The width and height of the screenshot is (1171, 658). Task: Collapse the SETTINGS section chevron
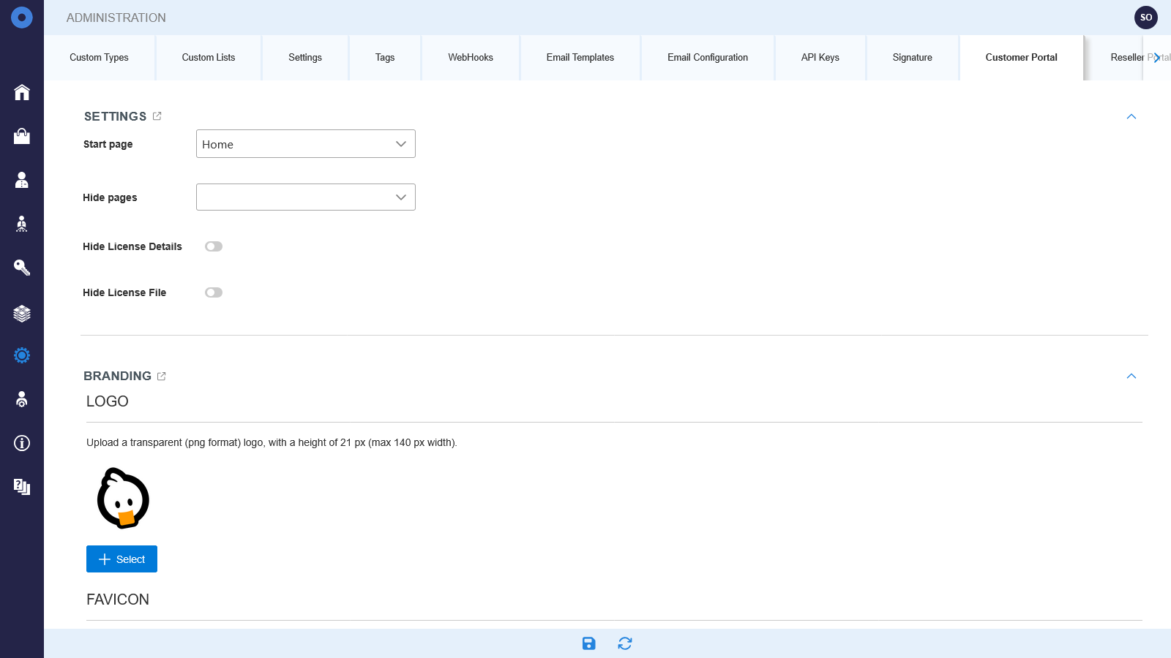[x=1131, y=116]
